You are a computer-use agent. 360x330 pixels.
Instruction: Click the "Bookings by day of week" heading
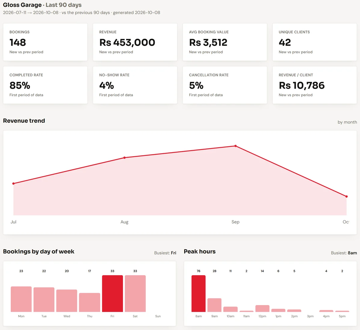pos(39,252)
